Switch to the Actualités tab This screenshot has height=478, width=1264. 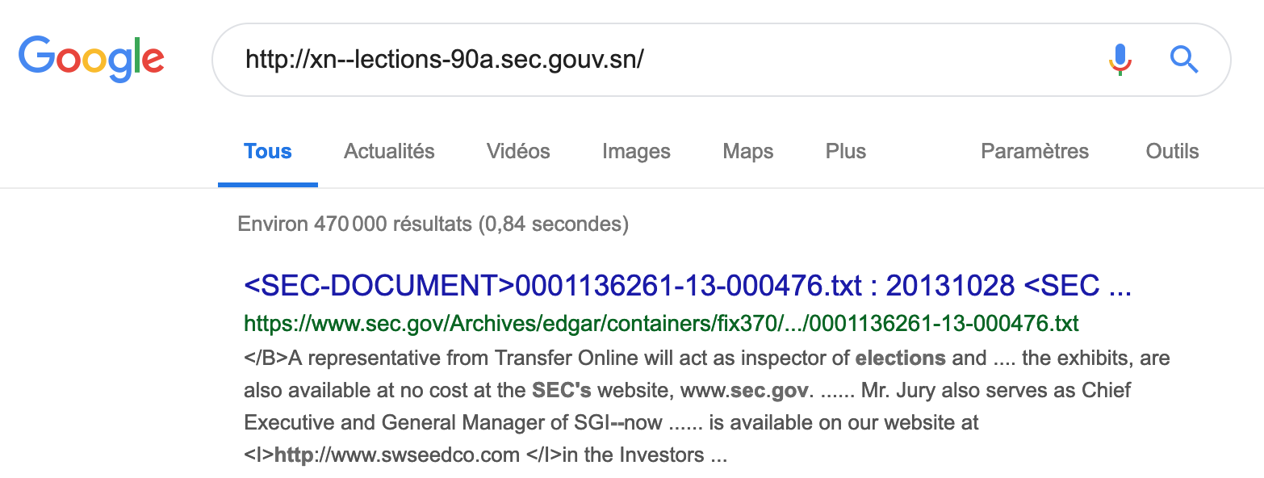coord(389,152)
